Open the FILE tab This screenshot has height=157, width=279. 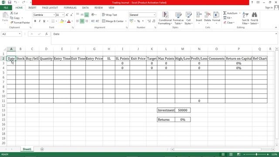pos(6,8)
